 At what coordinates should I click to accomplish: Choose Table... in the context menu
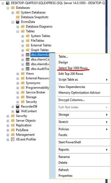point(63,57)
